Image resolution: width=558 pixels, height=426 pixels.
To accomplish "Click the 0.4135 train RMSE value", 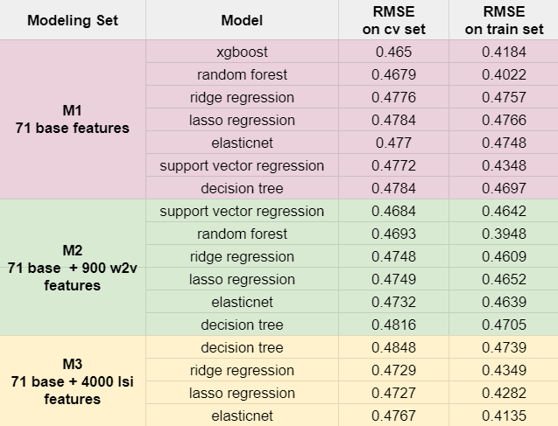I will (504, 416).
